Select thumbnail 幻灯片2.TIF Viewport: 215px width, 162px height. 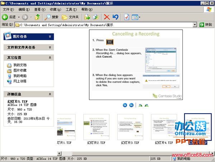point(96,127)
